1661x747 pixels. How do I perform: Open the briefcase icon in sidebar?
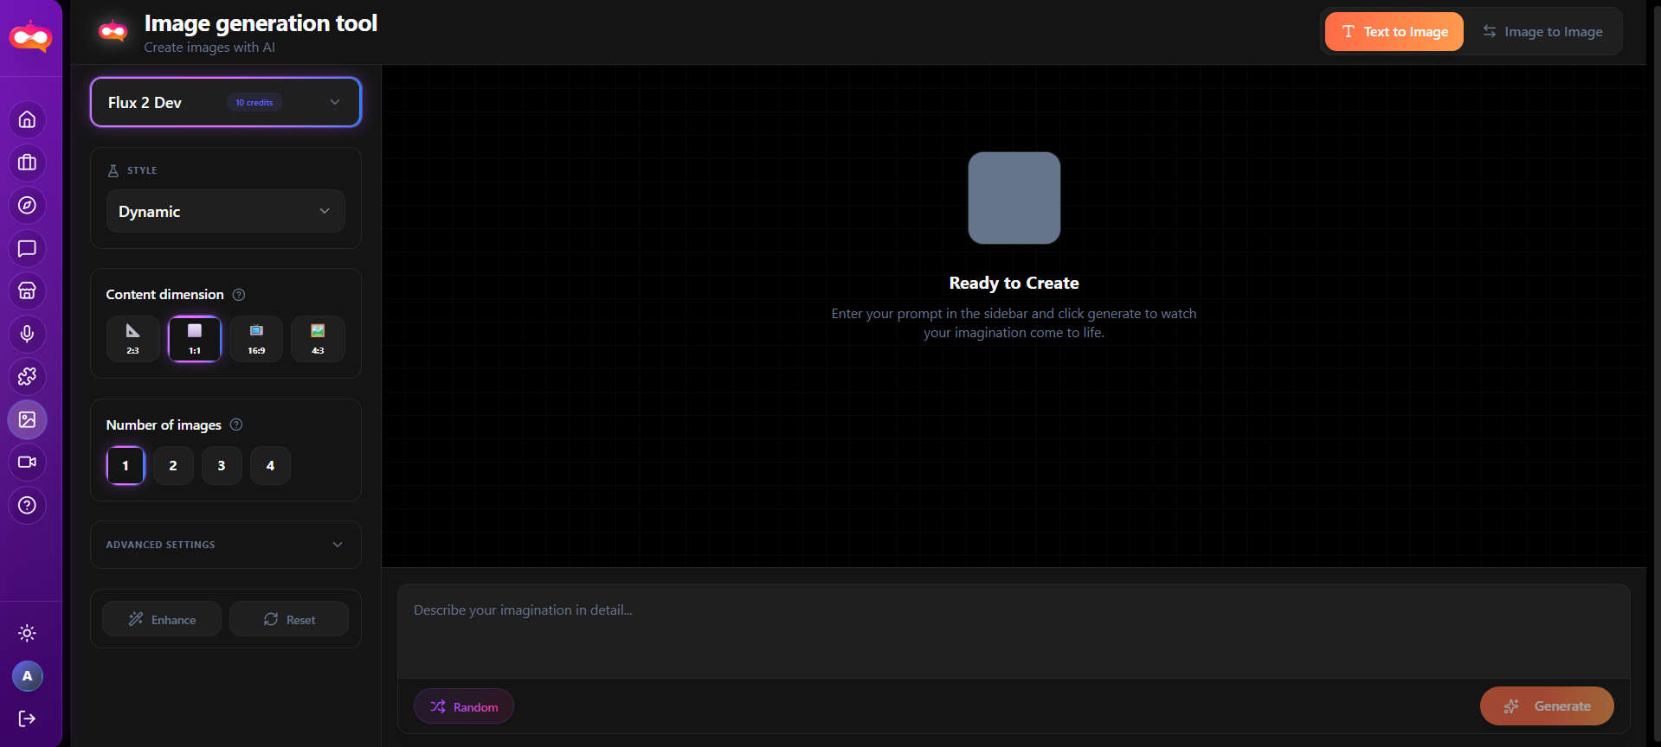point(27,163)
